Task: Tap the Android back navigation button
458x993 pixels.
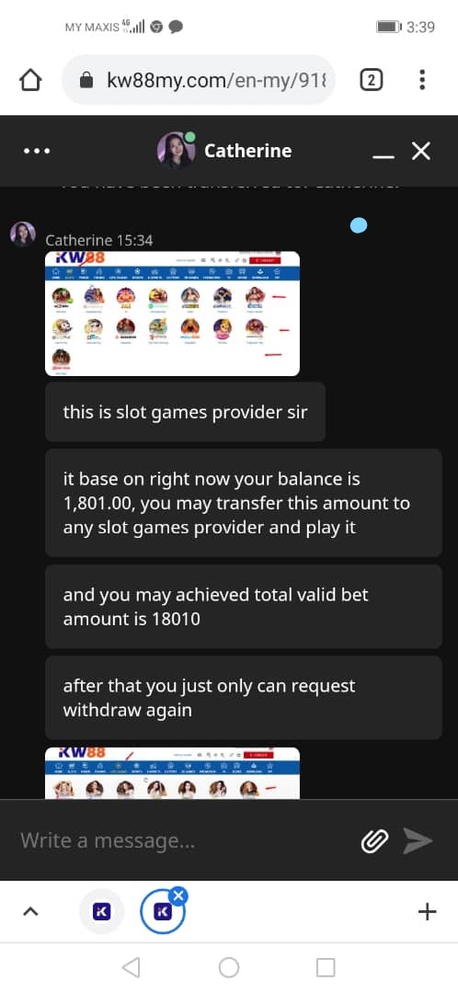Action: click(x=132, y=967)
